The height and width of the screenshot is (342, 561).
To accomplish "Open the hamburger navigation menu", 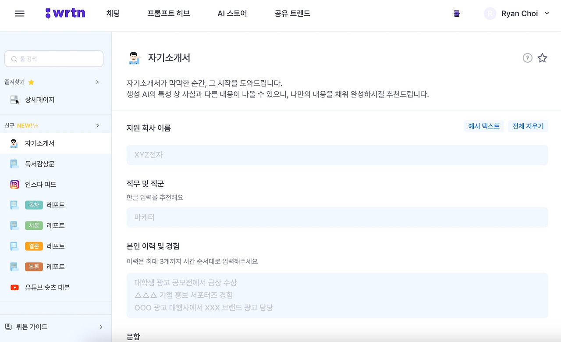I will click(x=19, y=13).
